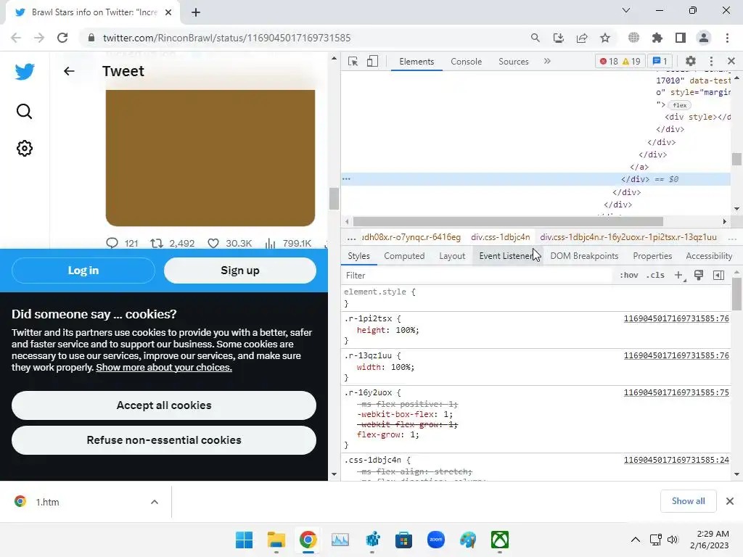This screenshot has width=743, height=557.
Task: Add new style rule plus icon
Action: 679,275
